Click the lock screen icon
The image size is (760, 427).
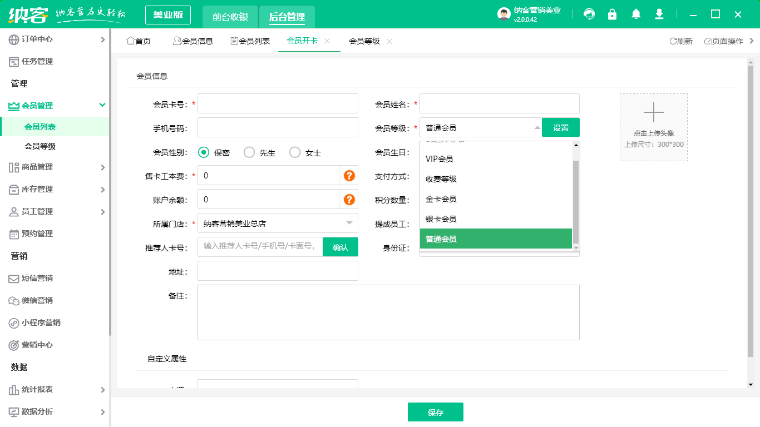(x=613, y=14)
